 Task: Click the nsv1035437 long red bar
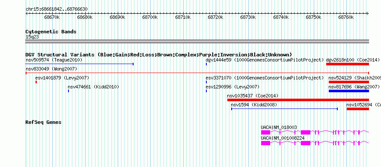coord(298,100)
